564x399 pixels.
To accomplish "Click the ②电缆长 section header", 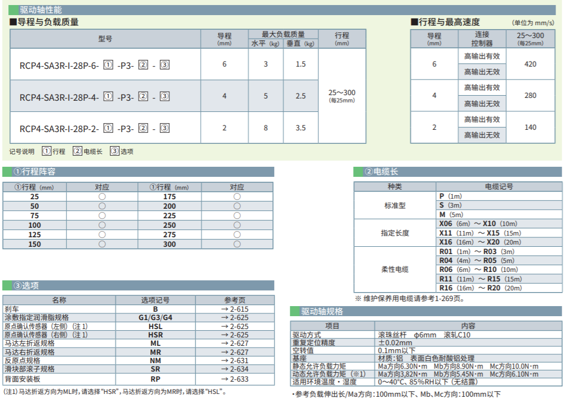I will [x=458, y=172].
